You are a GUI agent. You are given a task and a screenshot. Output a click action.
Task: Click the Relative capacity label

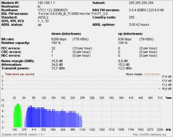(x=16, y=43)
